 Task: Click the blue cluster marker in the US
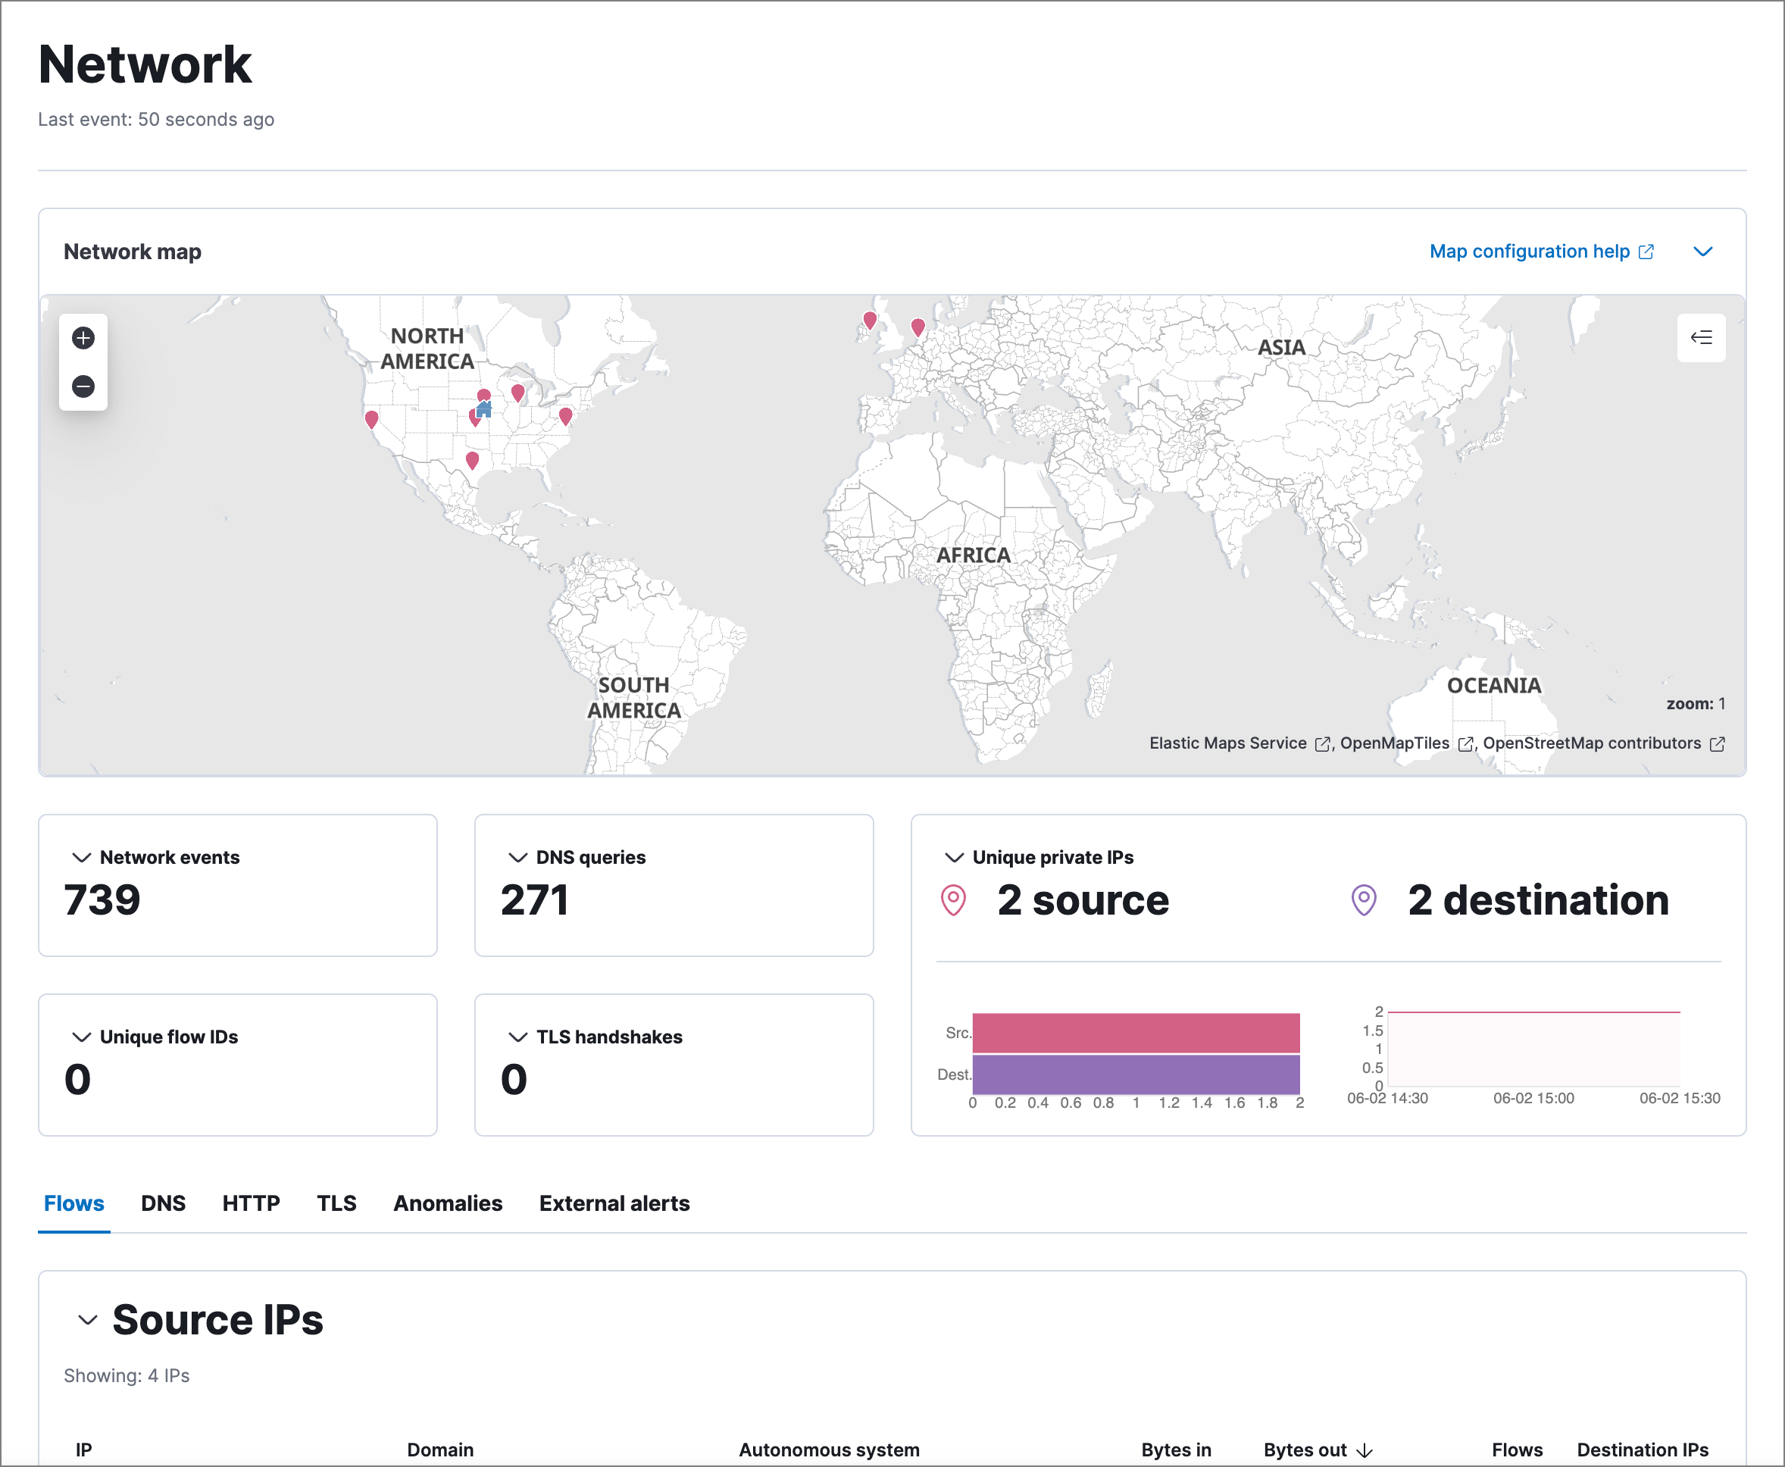pos(484,411)
